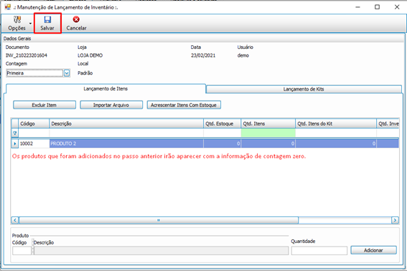Minimize the Manutenção de Lançamento window

pos(357,7)
